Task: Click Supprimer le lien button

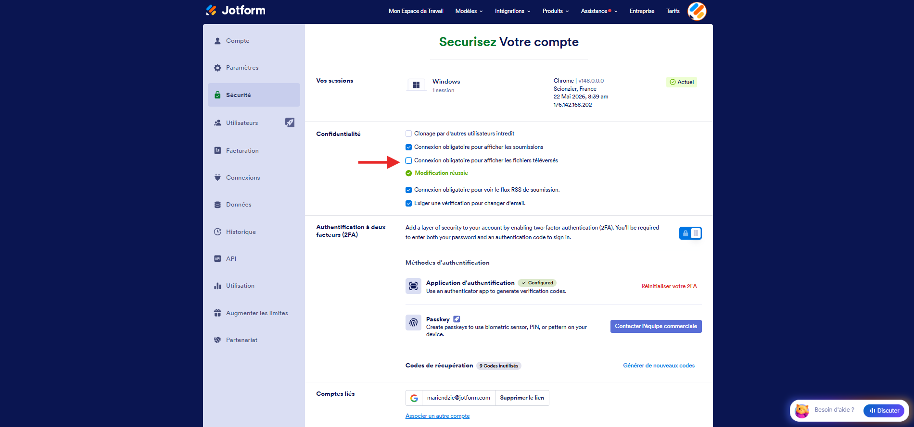Action: [522, 398]
